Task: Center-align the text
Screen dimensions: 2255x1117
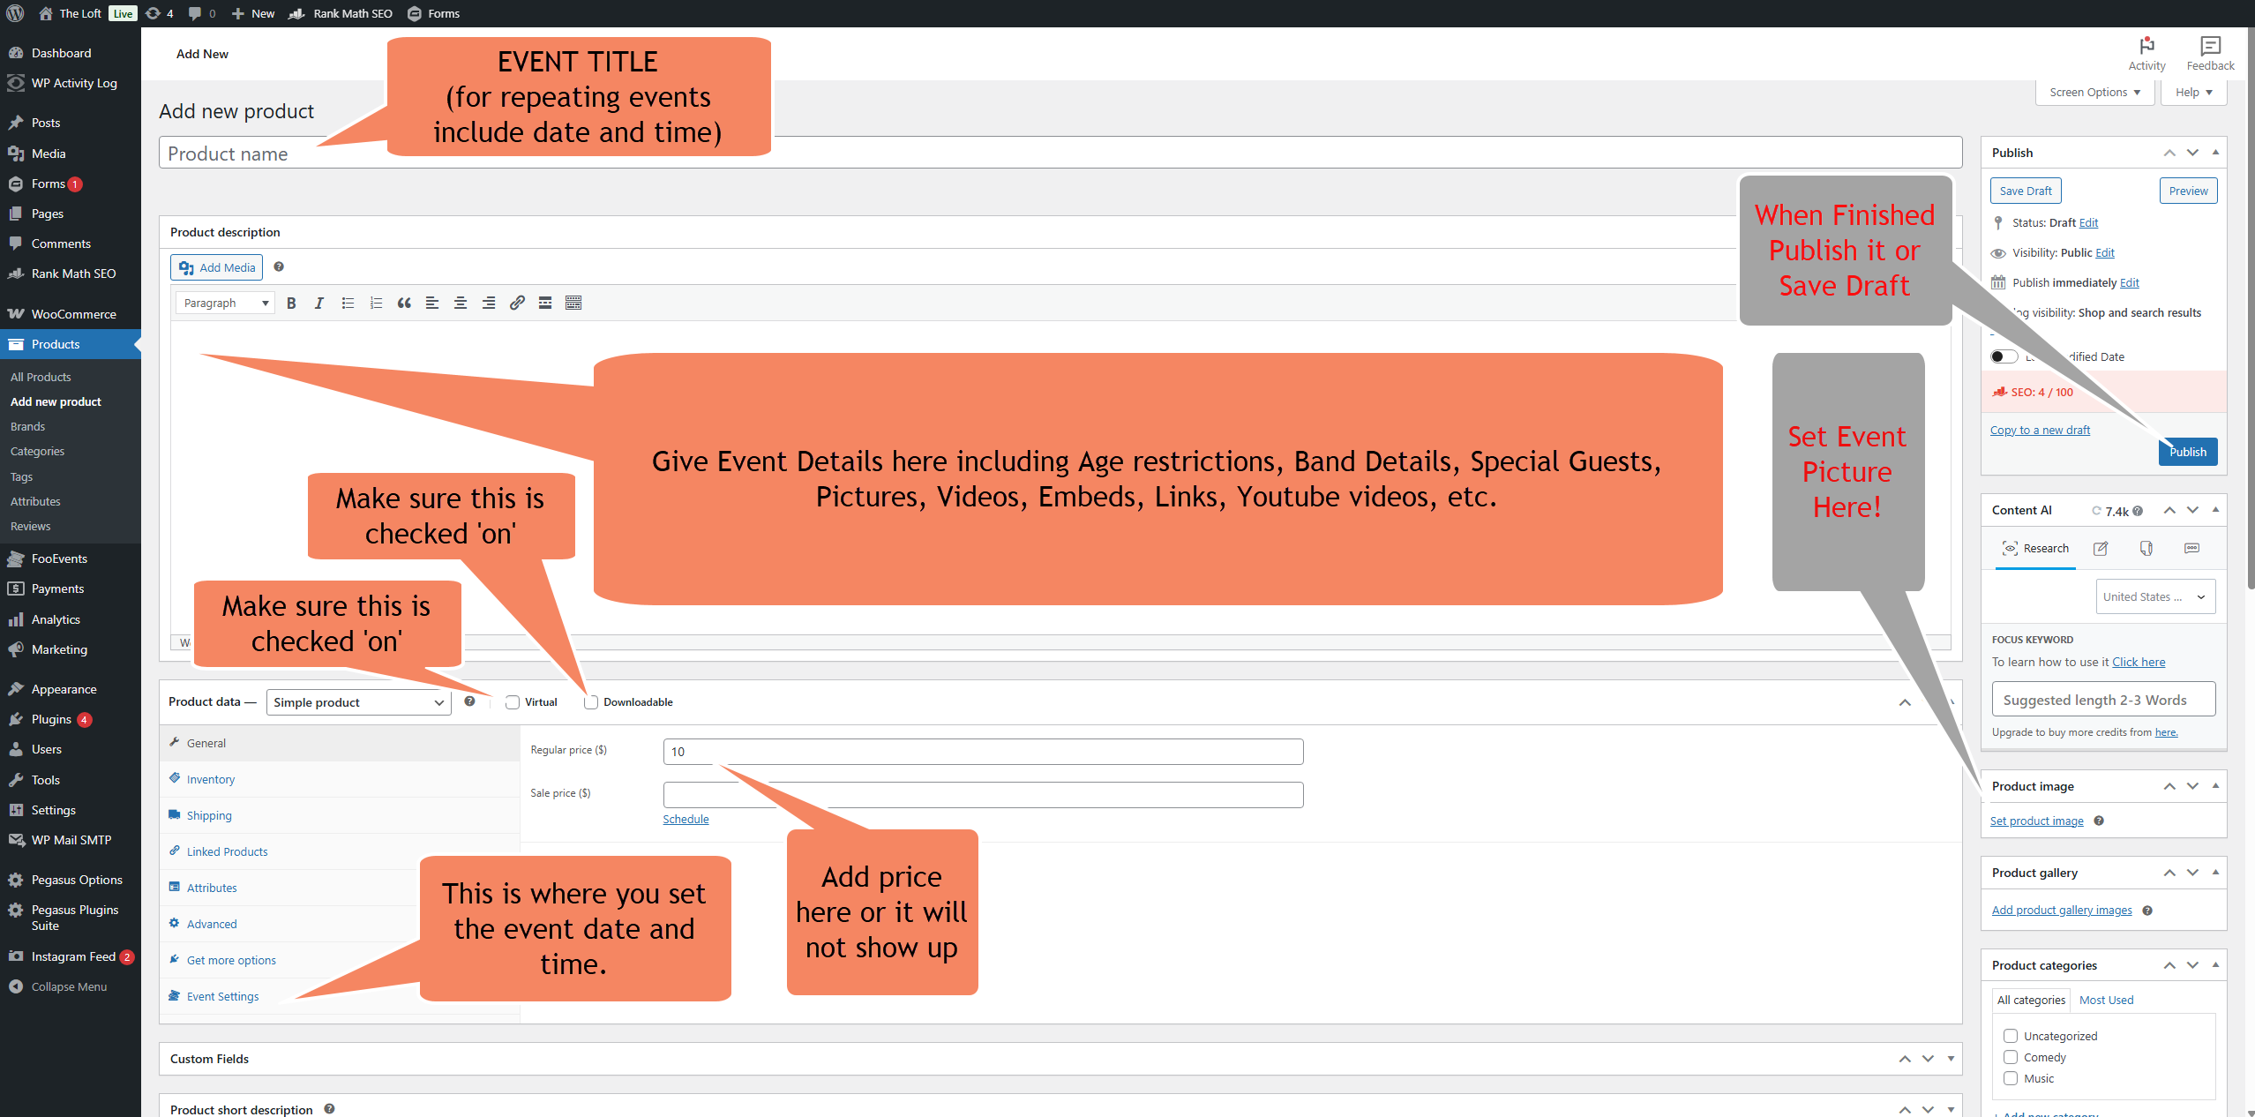Action: [x=461, y=303]
